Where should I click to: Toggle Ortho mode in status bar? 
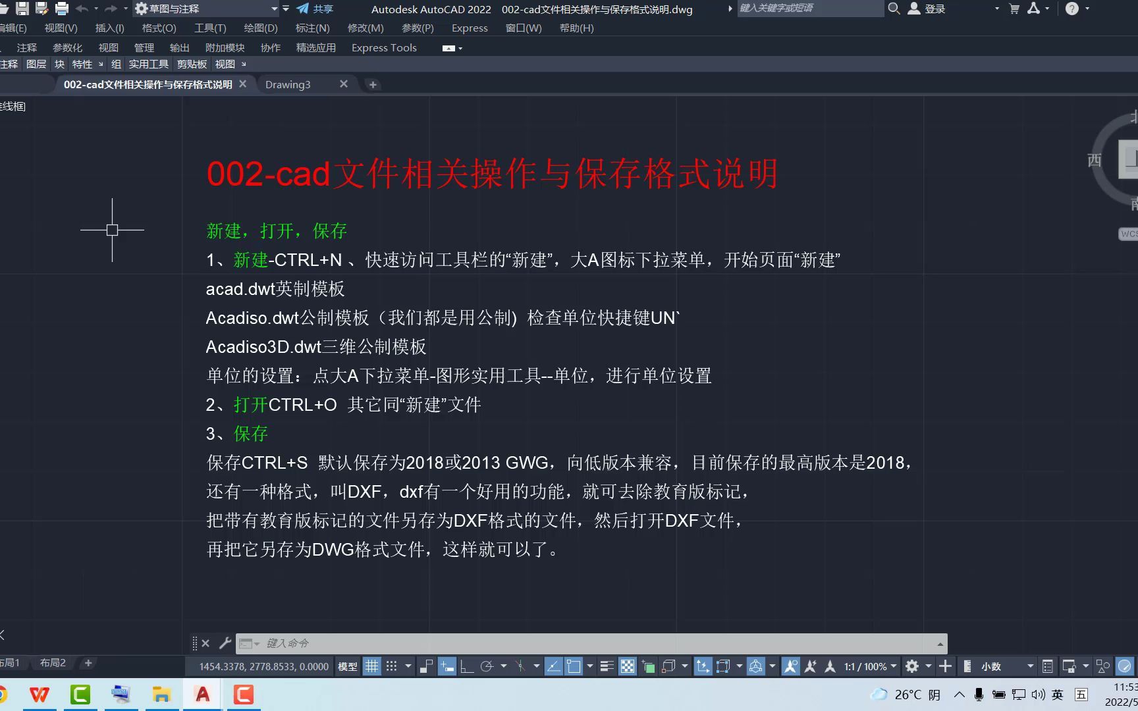point(467,666)
